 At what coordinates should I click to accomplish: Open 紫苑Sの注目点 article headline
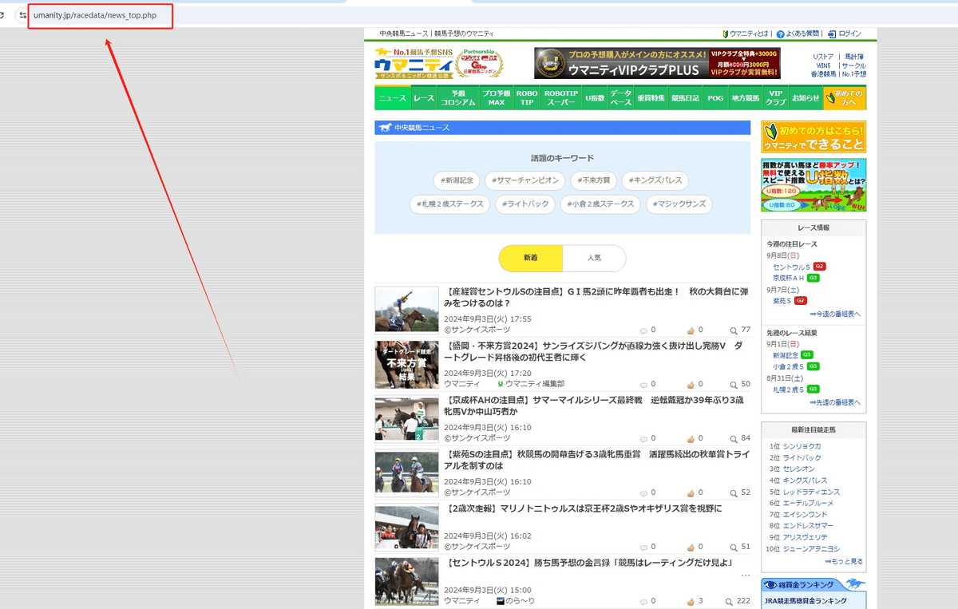[596, 460]
